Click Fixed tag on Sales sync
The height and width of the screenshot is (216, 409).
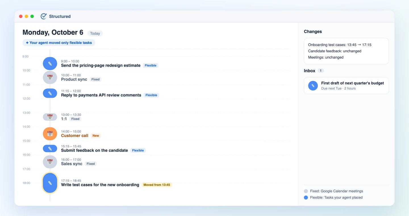coord(91,164)
